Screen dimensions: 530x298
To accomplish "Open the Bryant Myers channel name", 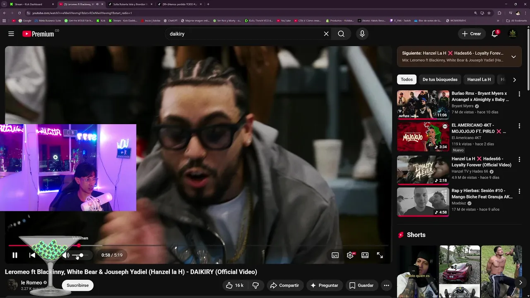I will (x=463, y=106).
